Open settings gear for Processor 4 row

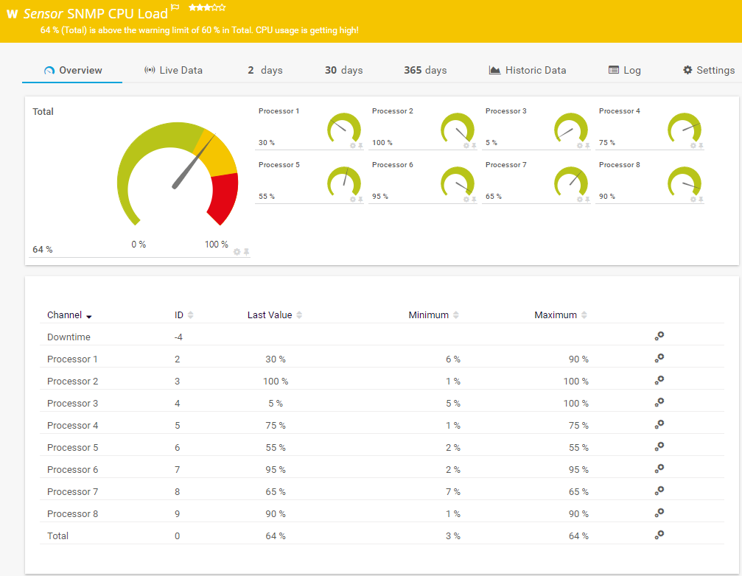point(659,424)
